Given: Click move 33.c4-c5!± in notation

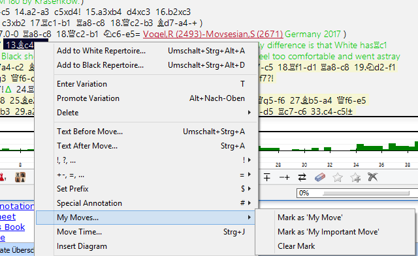Looking at the screenshot, I should (332, 111).
